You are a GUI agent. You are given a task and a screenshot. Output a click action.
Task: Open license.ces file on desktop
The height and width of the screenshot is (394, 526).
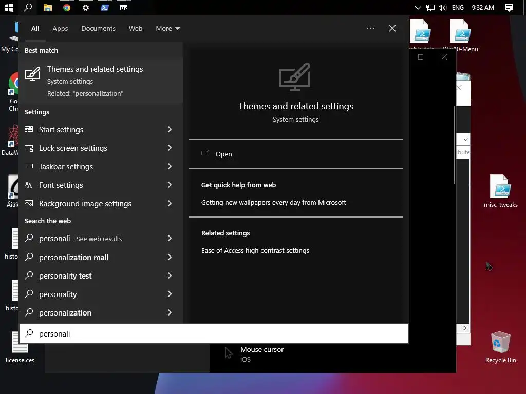[20, 347]
